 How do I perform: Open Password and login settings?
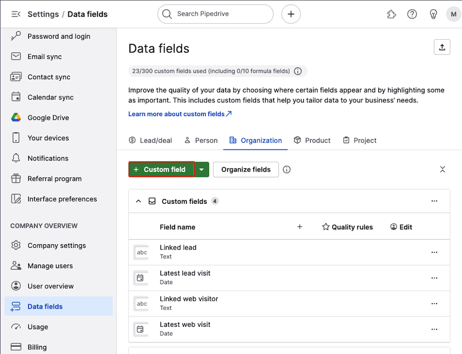59,36
